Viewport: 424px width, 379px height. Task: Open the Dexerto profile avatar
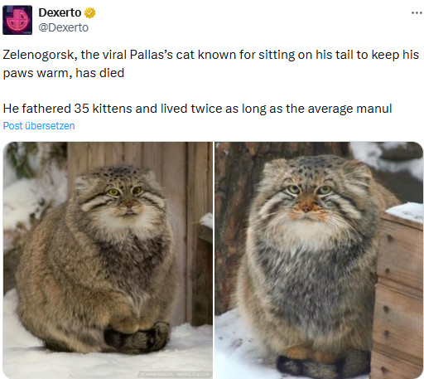click(x=17, y=20)
